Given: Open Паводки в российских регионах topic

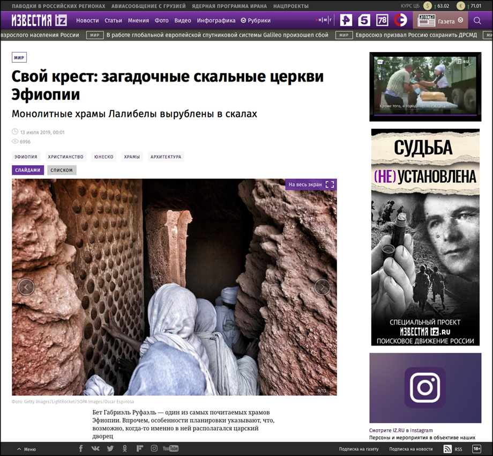Looking at the screenshot, I should [x=58, y=6].
